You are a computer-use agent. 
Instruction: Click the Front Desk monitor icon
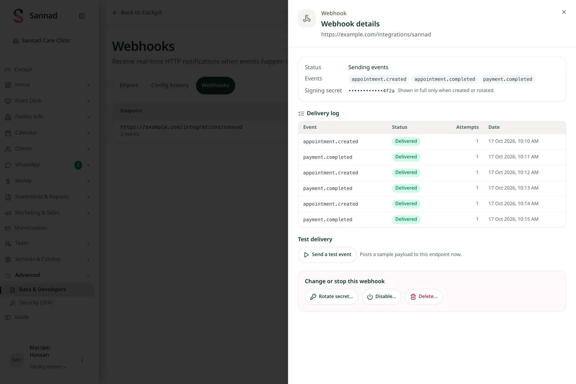(8, 101)
